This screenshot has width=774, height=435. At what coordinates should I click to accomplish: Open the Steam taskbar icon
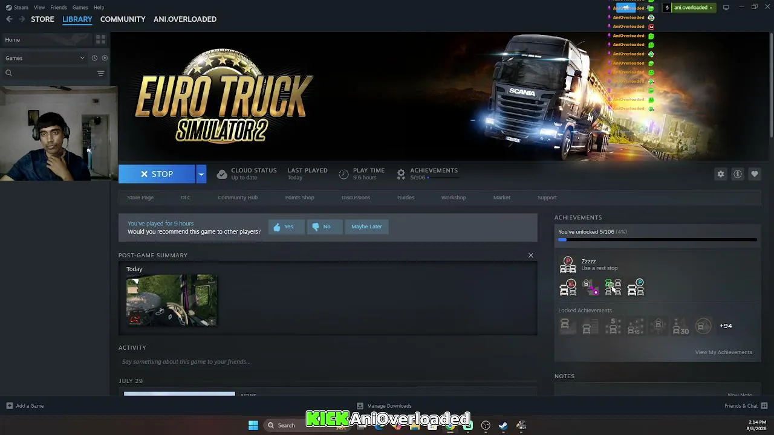pos(503,425)
